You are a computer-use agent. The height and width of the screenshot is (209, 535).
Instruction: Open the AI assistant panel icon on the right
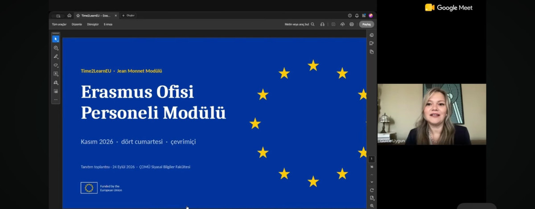(x=372, y=35)
